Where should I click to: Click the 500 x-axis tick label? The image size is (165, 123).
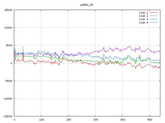pos(149,120)
